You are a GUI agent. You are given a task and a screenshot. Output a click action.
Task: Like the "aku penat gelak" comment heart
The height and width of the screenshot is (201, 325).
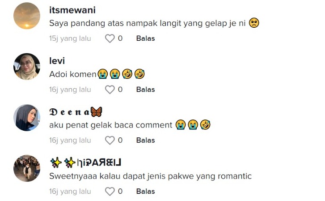tap(110, 141)
